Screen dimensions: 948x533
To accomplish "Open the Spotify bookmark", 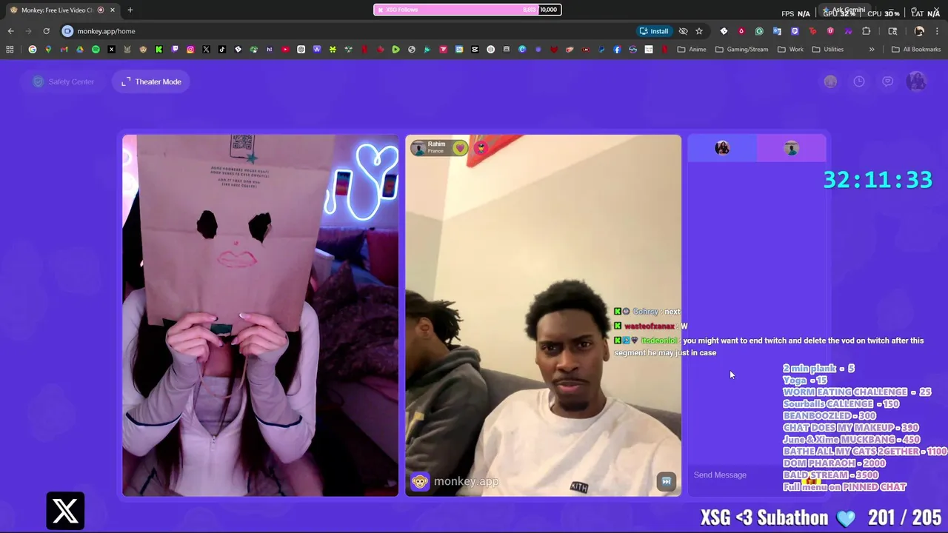I will pos(96,50).
